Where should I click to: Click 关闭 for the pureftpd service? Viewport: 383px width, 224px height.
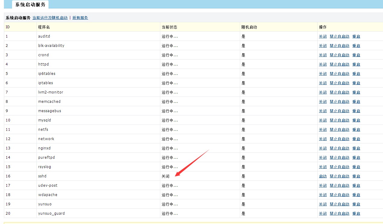tap(323, 158)
